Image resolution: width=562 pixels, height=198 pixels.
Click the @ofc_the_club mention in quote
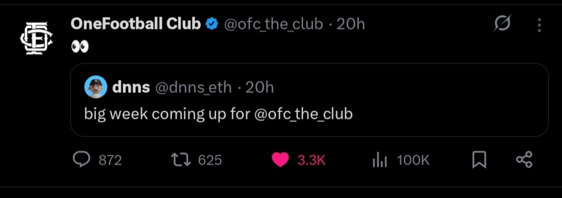click(x=303, y=114)
